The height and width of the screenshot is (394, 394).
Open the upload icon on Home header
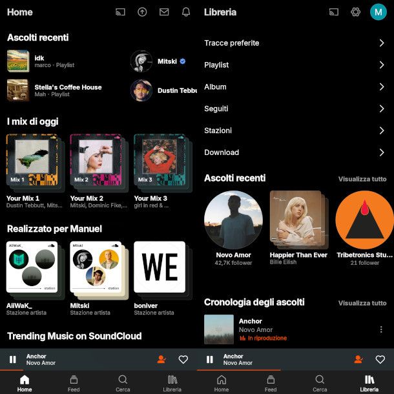[142, 12]
